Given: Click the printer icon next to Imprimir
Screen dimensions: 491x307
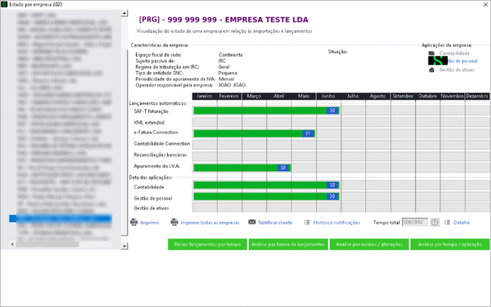Looking at the screenshot, I should click(x=134, y=222).
